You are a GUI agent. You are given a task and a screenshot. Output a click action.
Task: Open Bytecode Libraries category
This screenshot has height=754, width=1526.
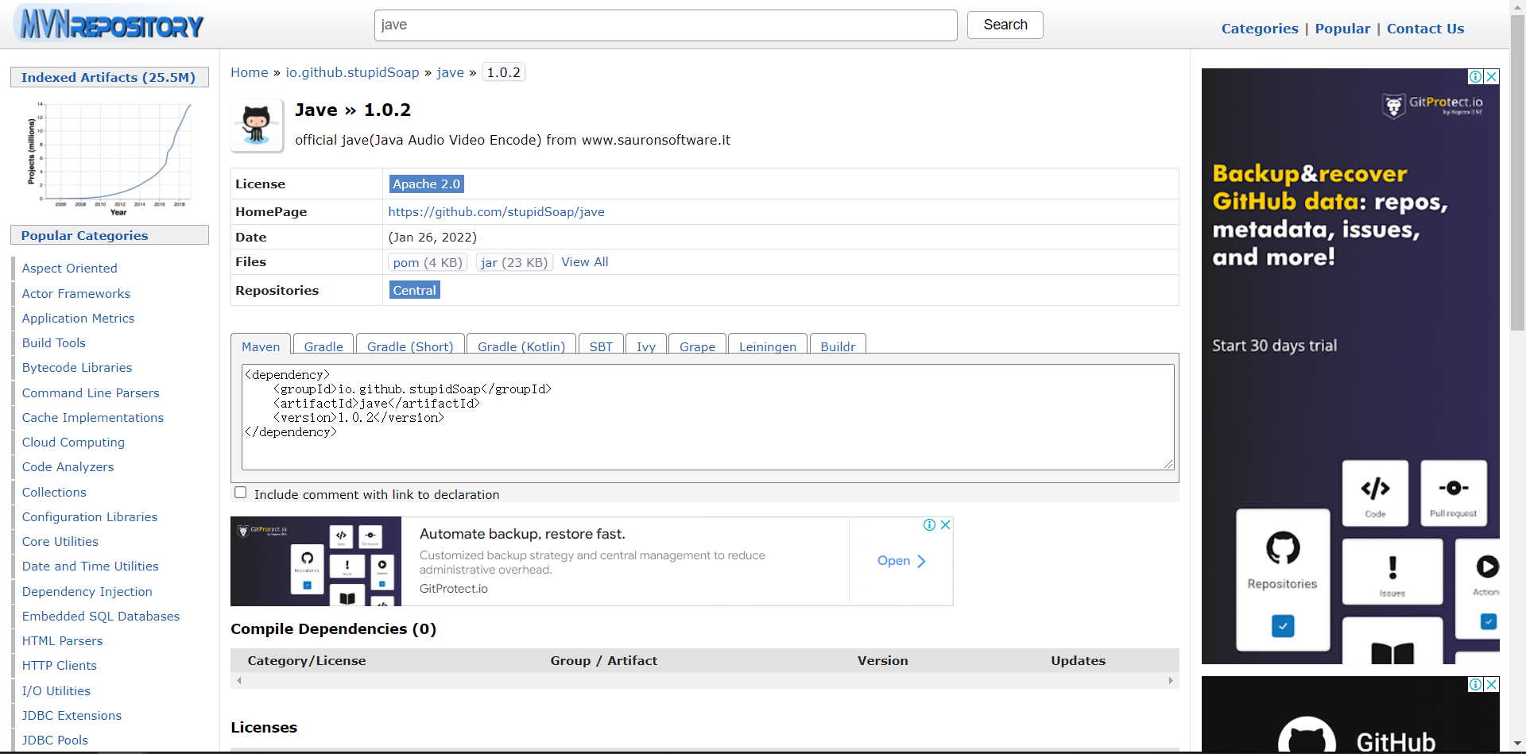77,368
